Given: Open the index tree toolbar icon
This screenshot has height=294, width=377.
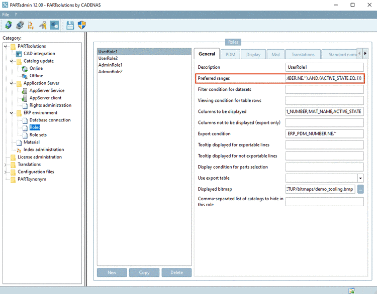Looking at the screenshot, I should click(31, 25).
